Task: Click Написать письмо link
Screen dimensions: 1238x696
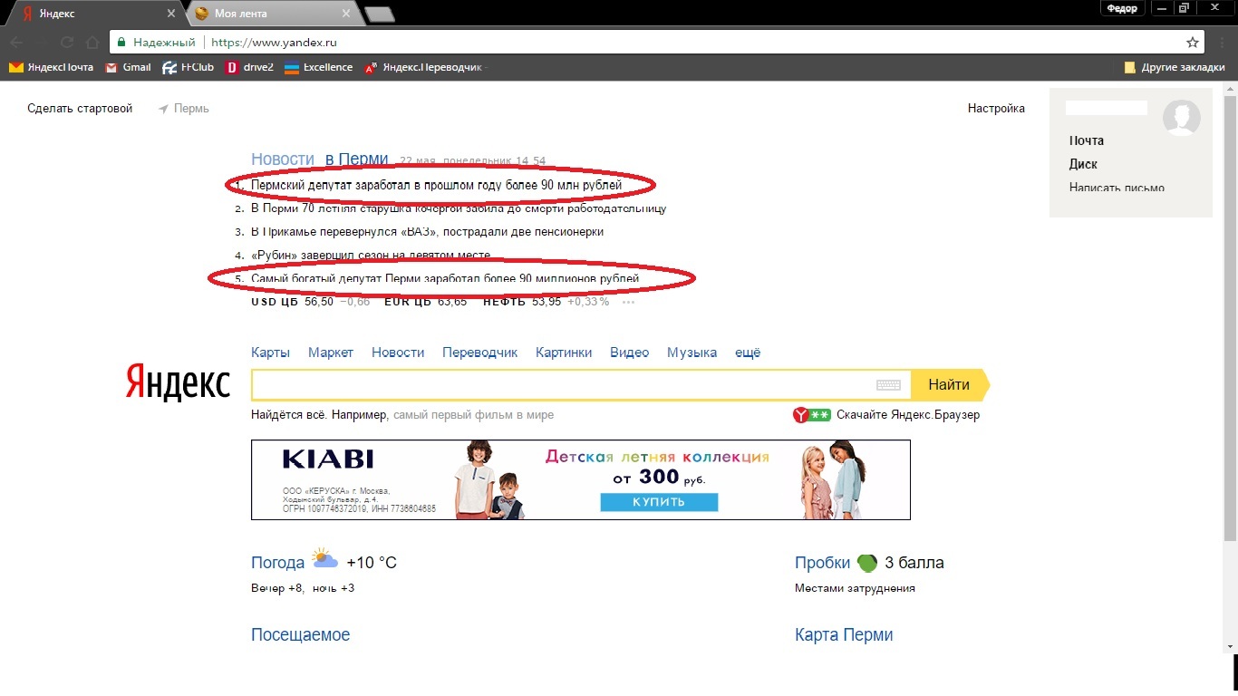Action: [x=1117, y=188]
